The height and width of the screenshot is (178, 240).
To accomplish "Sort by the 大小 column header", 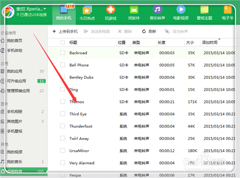I will 190,42.
